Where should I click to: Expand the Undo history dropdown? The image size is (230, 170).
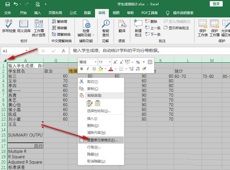pyautogui.click(x=21, y=4)
